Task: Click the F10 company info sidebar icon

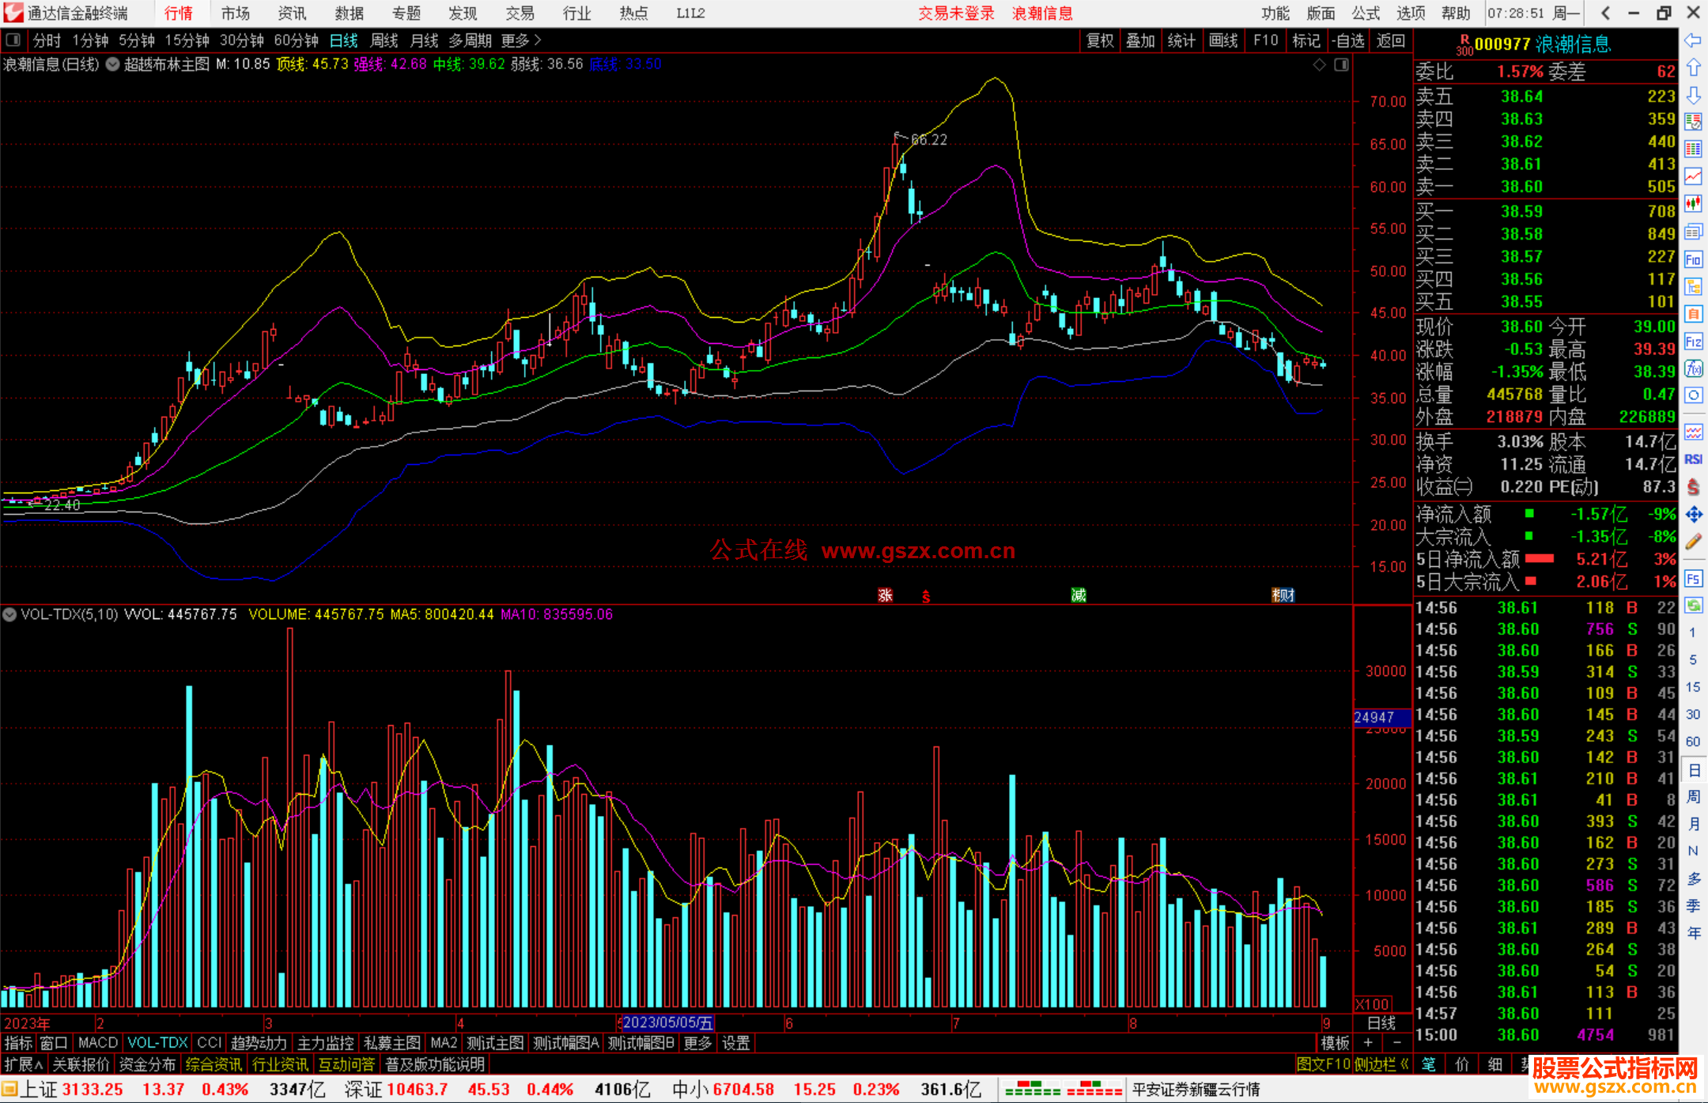Action: click(1693, 259)
